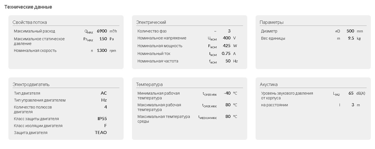Click the Вес единицы label
This screenshot has height=149, width=375.
[x=273, y=38]
